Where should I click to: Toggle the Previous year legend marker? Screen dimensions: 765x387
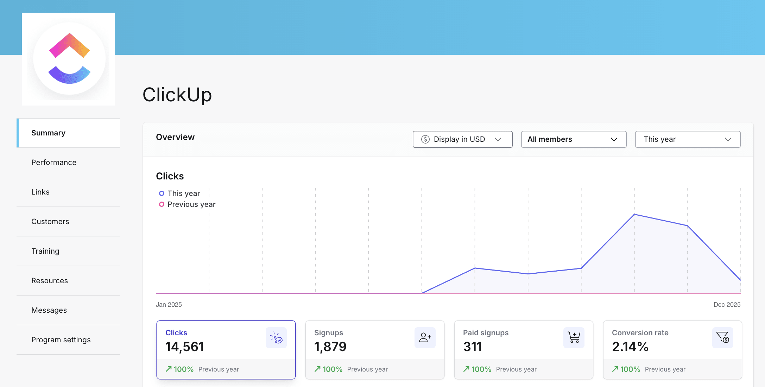point(162,204)
